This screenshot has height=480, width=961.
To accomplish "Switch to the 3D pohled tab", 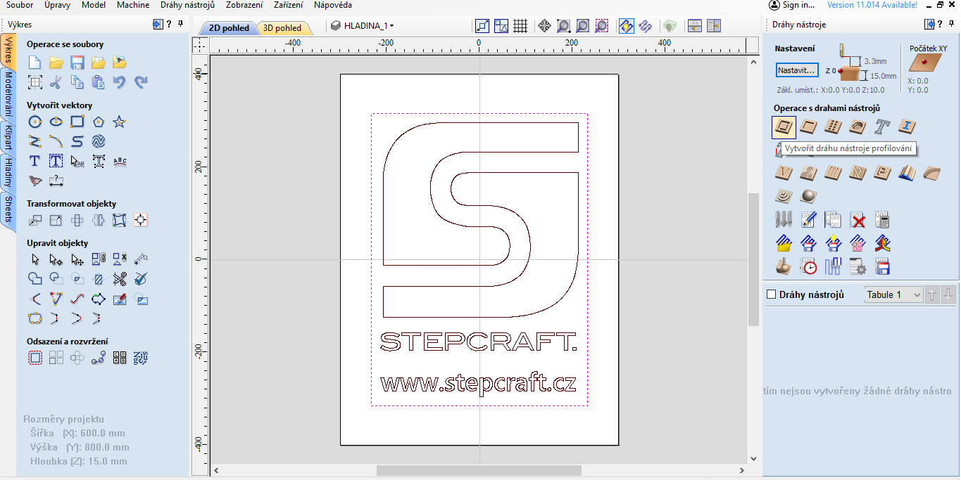I will pyautogui.click(x=282, y=28).
